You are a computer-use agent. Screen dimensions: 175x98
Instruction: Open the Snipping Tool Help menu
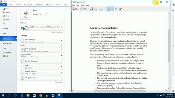[88, 5]
